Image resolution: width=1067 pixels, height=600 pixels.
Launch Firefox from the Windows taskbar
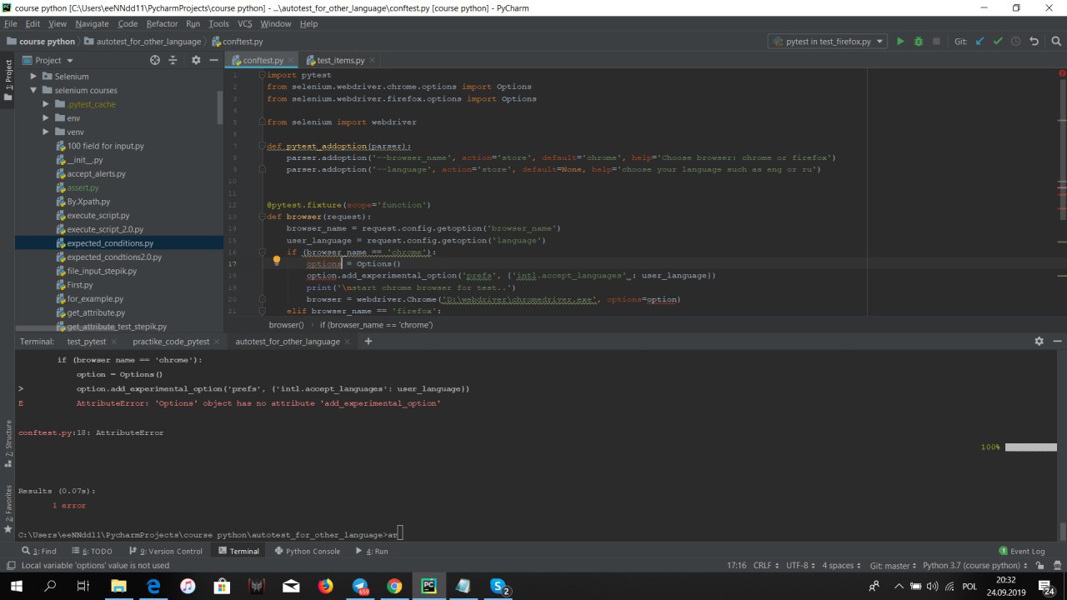(x=325, y=586)
